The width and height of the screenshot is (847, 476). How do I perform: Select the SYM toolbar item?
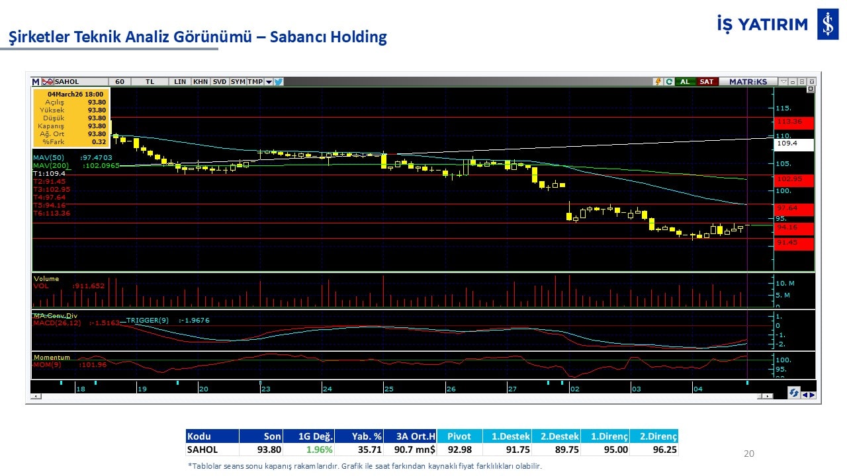(x=238, y=82)
